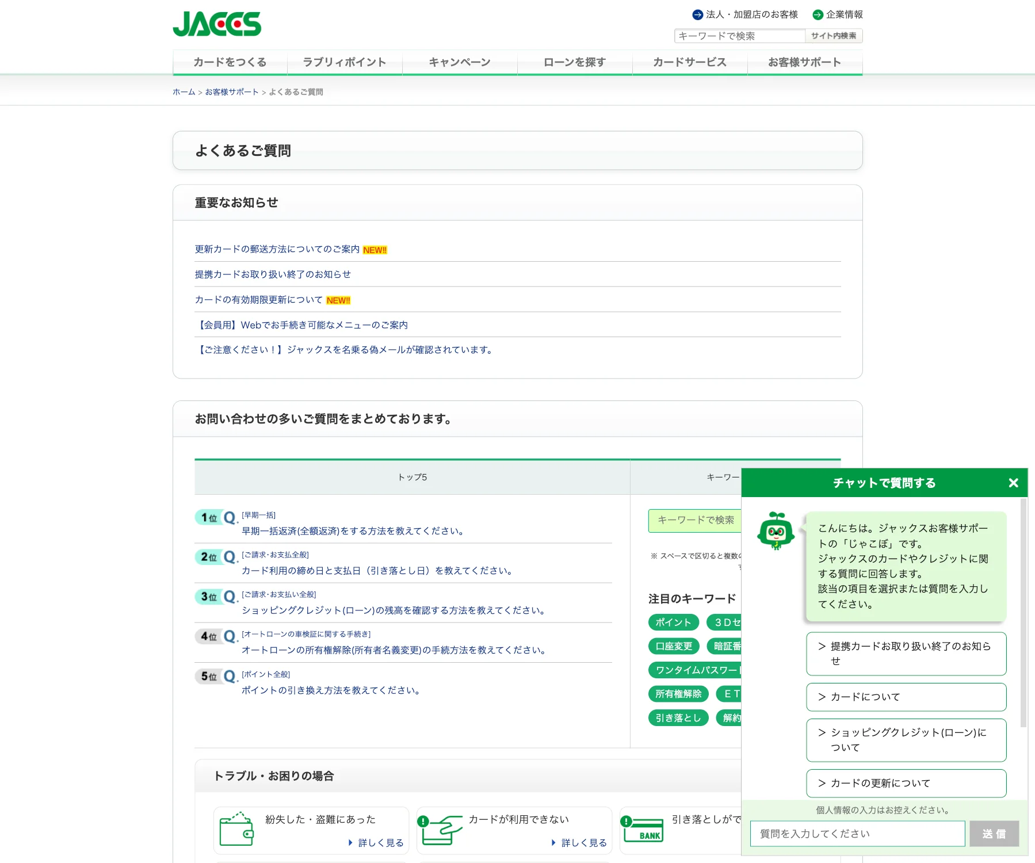Image resolution: width=1035 pixels, height=863 pixels.
Task: Click the blue arrow icon before 企業情報
Action: (818, 14)
